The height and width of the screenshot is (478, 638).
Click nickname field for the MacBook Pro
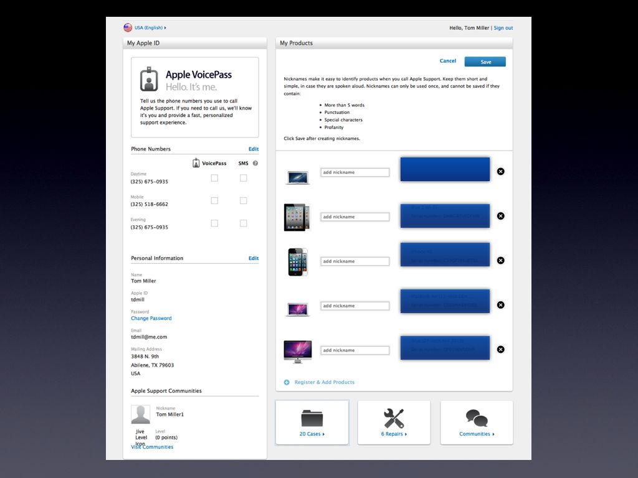pos(355,306)
